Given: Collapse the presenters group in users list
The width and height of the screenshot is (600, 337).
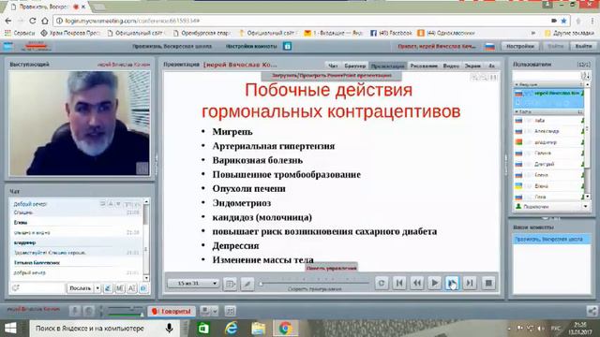Looking at the screenshot, I should [x=517, y=84].
